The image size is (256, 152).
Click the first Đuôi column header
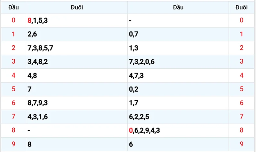(77, 7)
